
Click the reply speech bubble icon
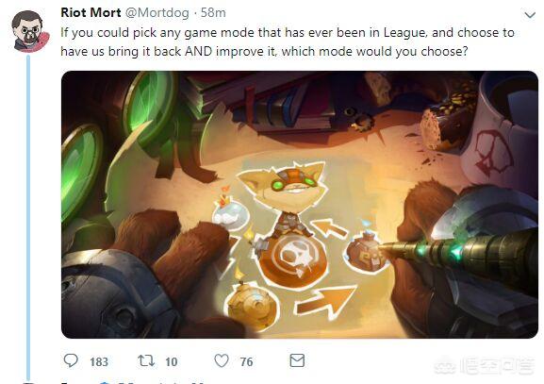(x=71, y=360)
